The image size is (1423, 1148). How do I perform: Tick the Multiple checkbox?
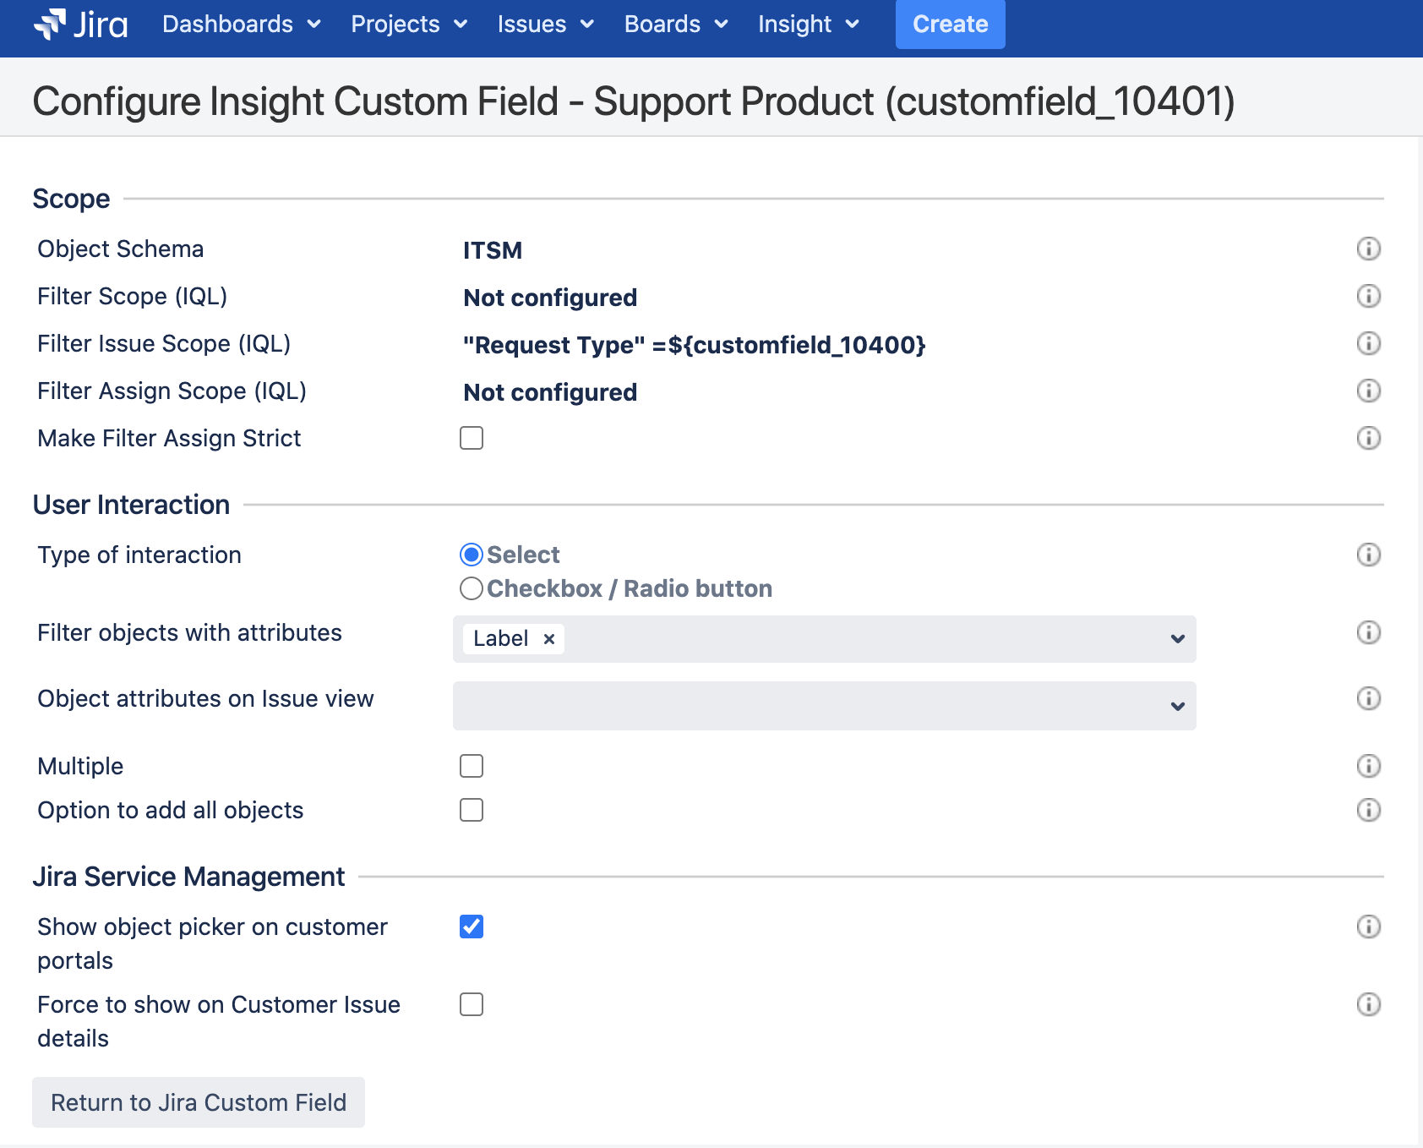pyautogui.click(x=472, y=766)
